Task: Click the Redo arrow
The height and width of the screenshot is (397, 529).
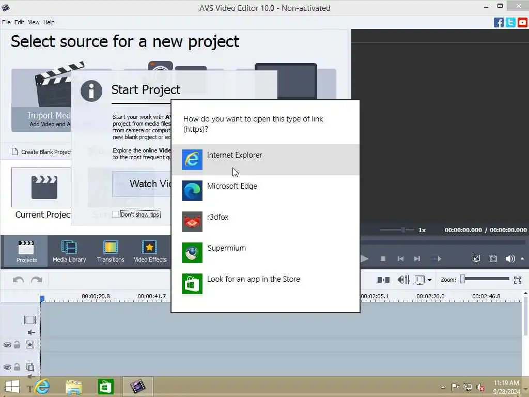Action: 37,280
